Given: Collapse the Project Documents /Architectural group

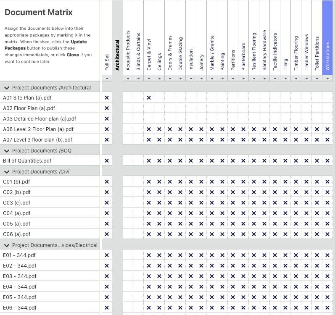Looking at the screenshot, I should point(7,88).
